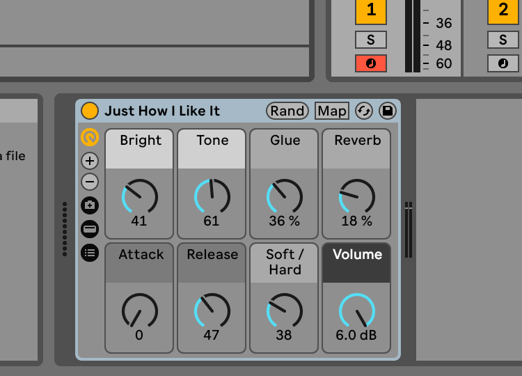Click the Show/Hide Macro Controls icon
This screenshot has height=376, width=522.
(90, 138)
